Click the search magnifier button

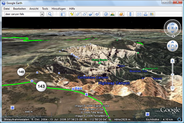50,14
